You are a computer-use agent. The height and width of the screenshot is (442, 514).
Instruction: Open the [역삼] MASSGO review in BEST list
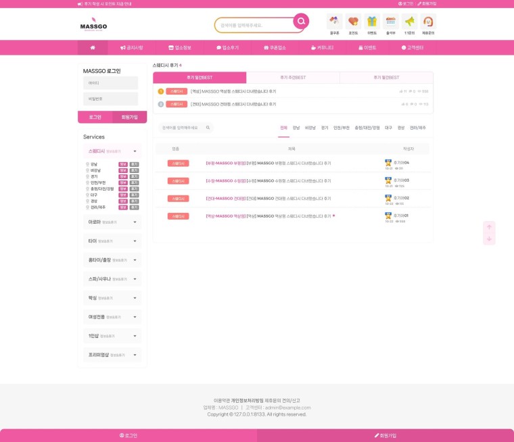233,91
